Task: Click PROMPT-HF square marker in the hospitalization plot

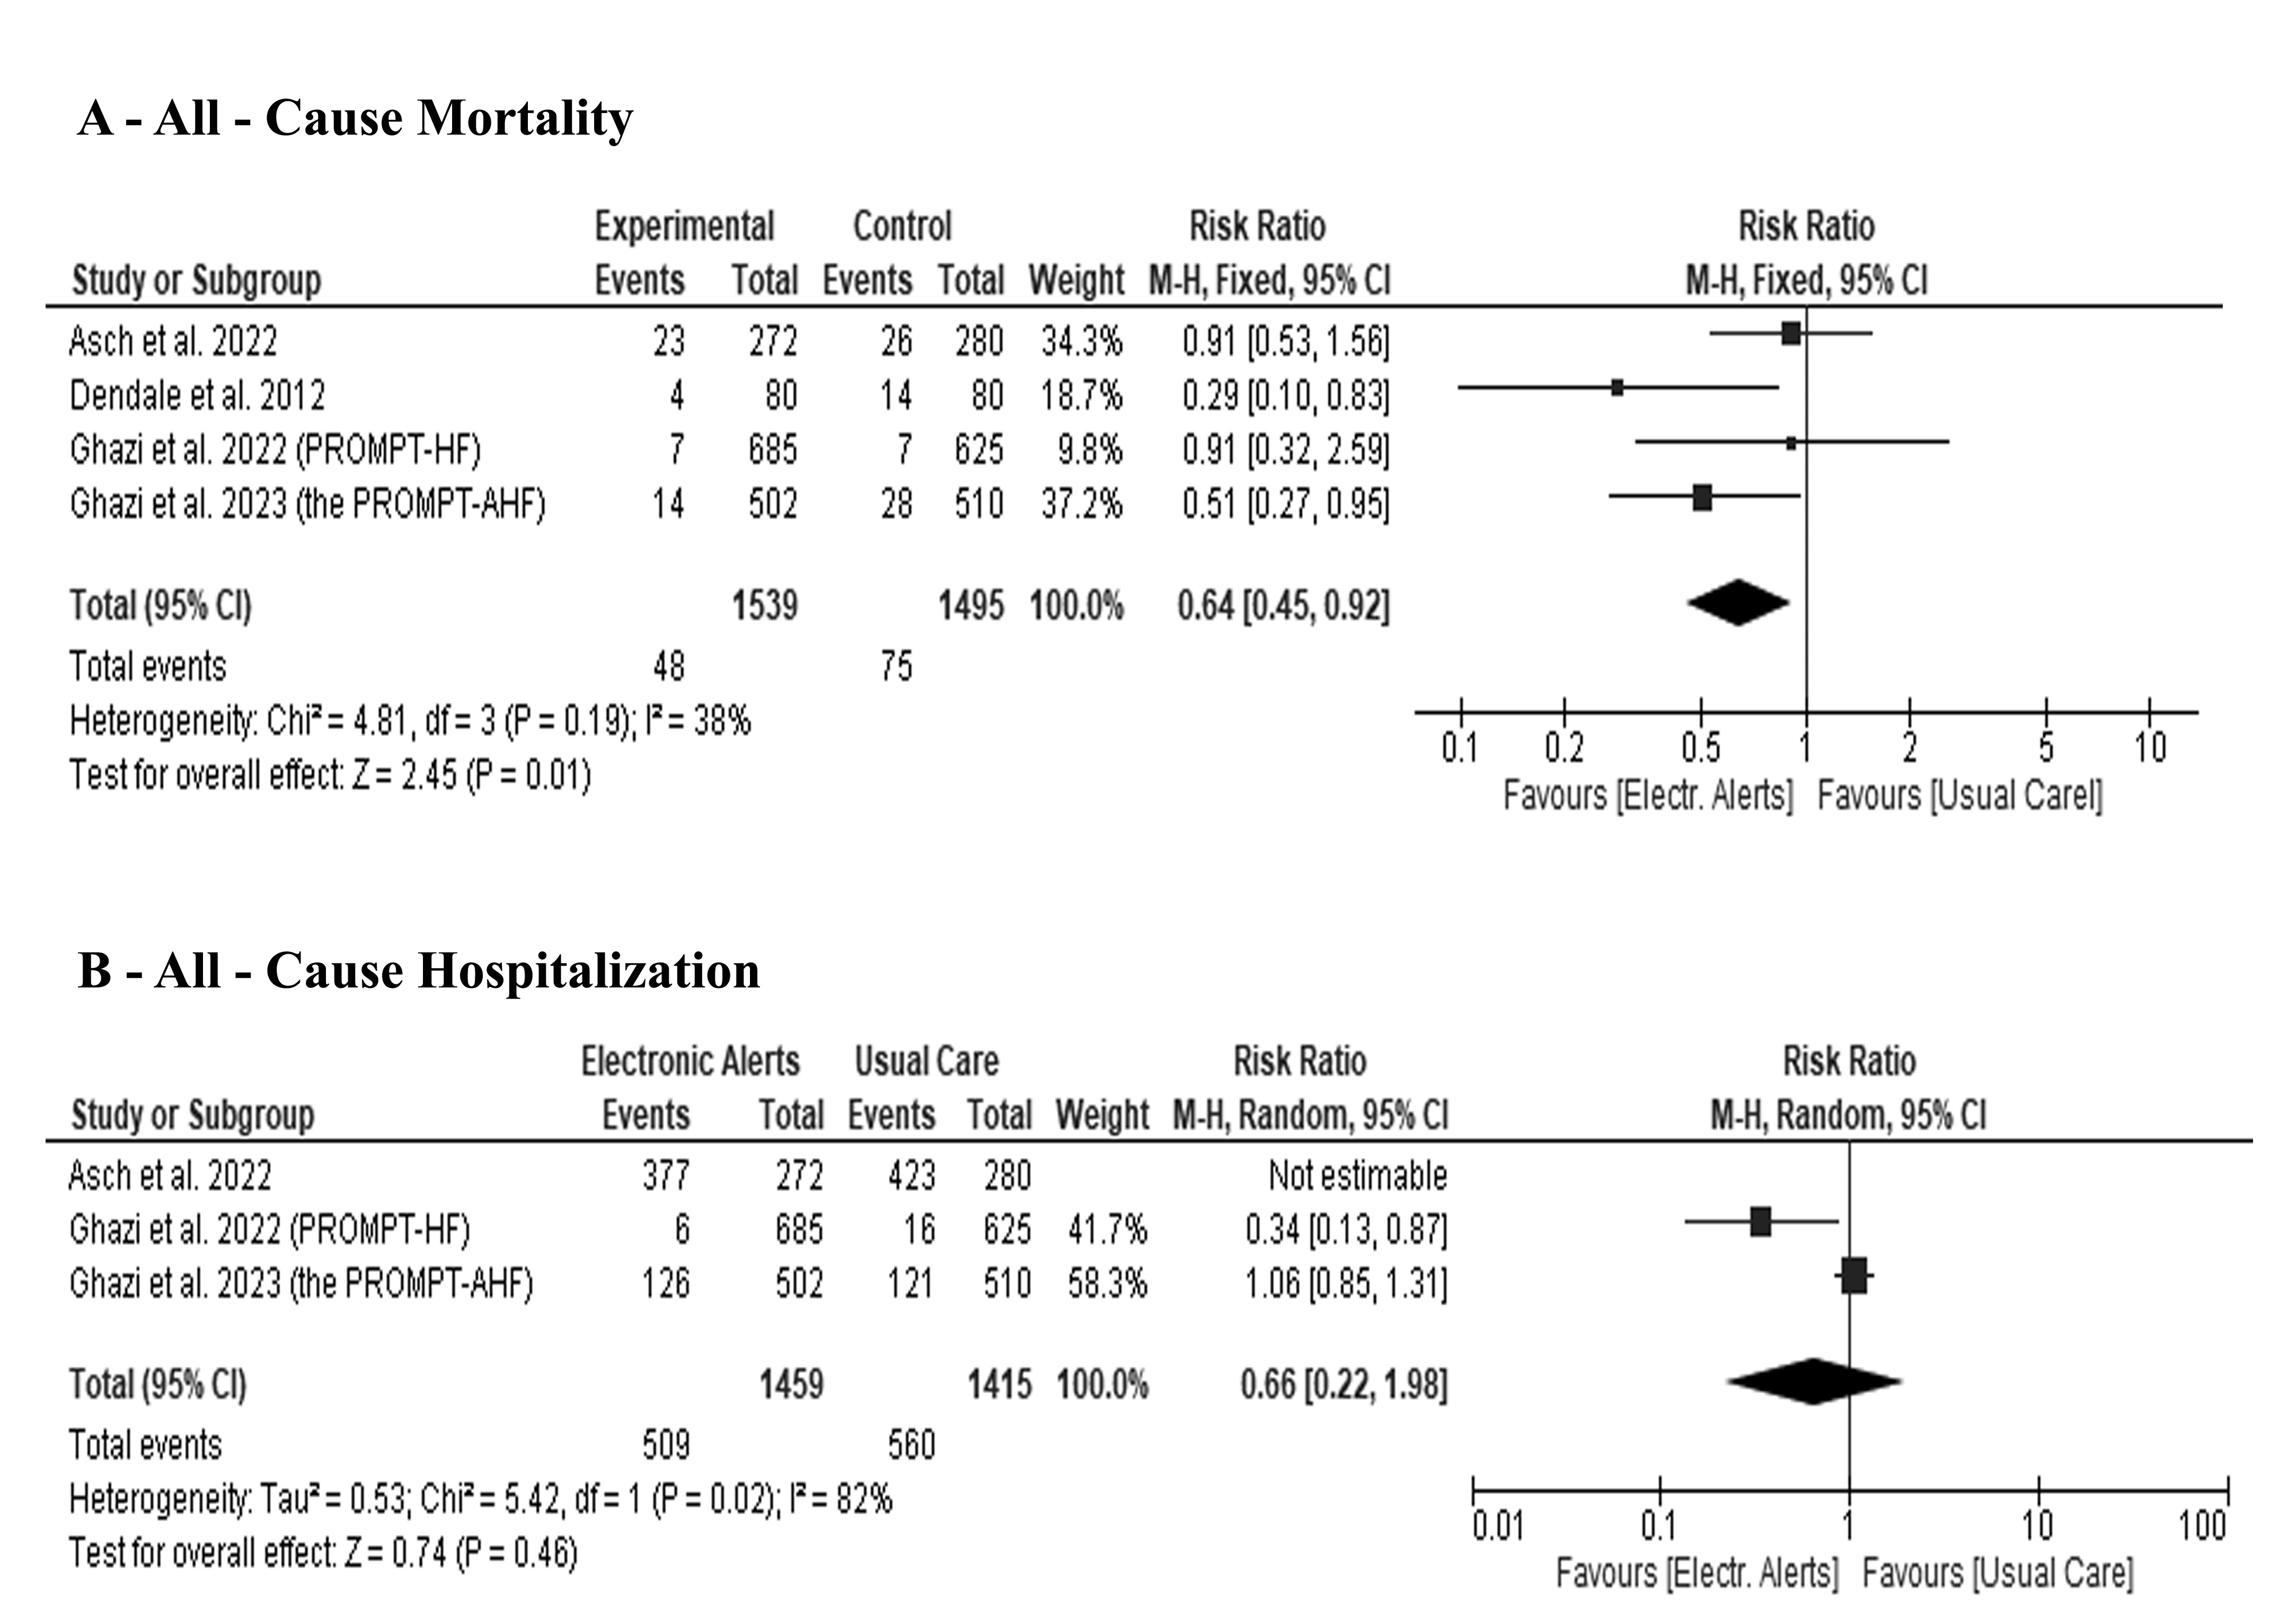Action: point(1760,1221)
